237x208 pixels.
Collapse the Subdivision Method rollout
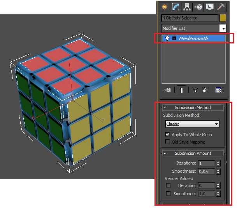(193, 107)
